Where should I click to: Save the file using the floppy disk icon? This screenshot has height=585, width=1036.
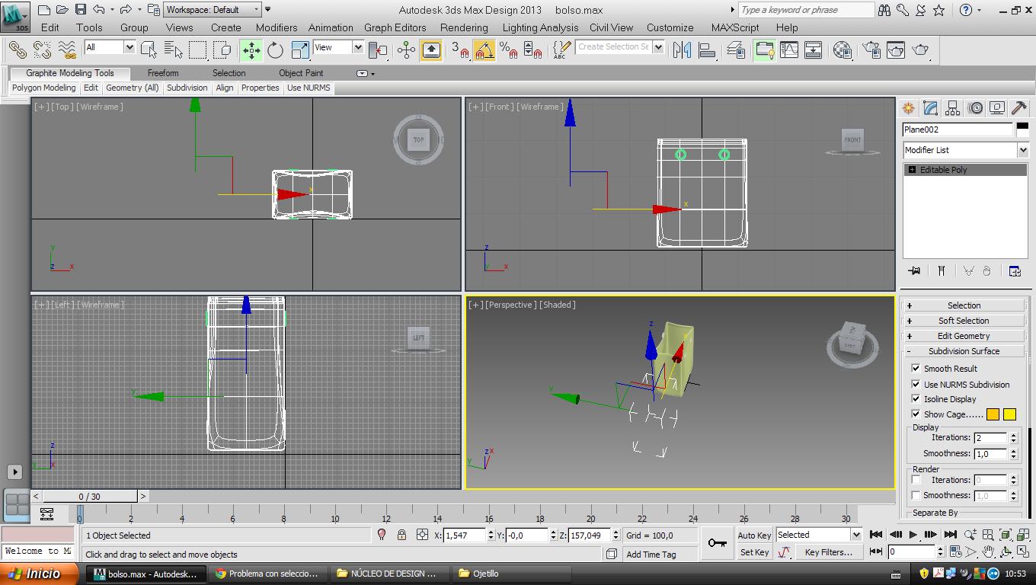[x=81, y=10]
